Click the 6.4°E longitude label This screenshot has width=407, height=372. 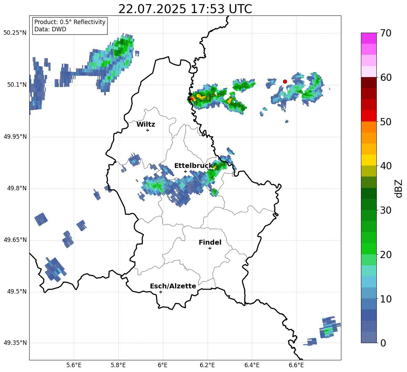click(252, 365)
